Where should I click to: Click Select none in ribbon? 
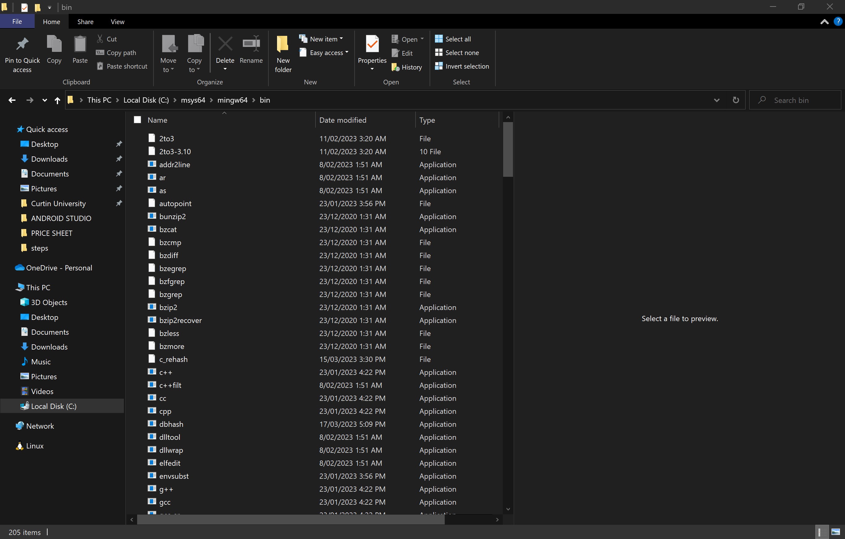(457, 53)
